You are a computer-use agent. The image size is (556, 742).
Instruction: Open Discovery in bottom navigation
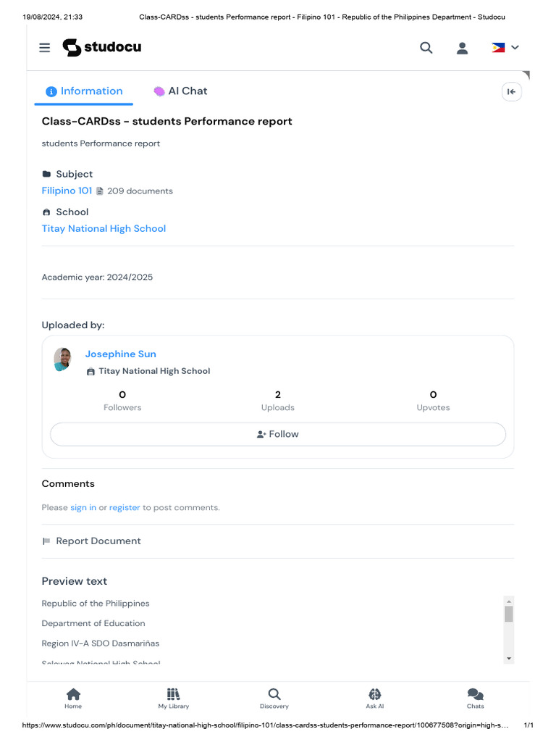click(274, 699)
